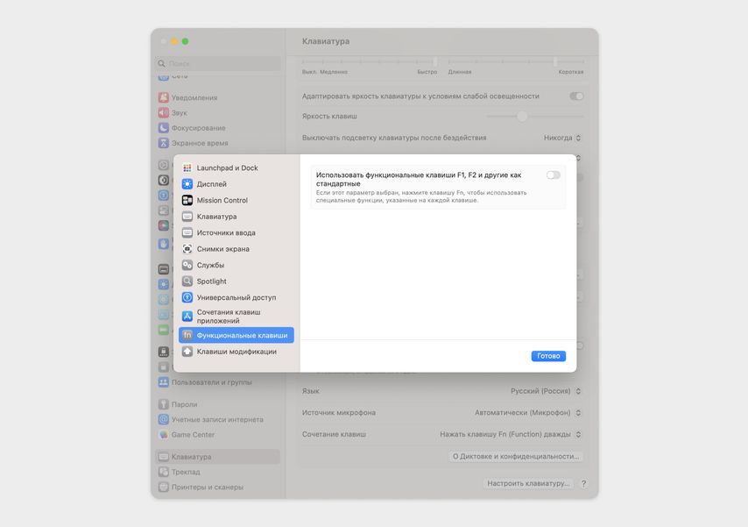Viewport: 748px width, 527px height.
Task: Open Никогда backlight timeout dropdown
Action: pyautogui.click(x=562, y=138)
